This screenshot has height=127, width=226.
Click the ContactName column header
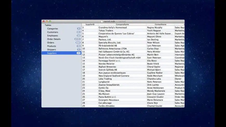pyautogui.click(x=160, y=25)
